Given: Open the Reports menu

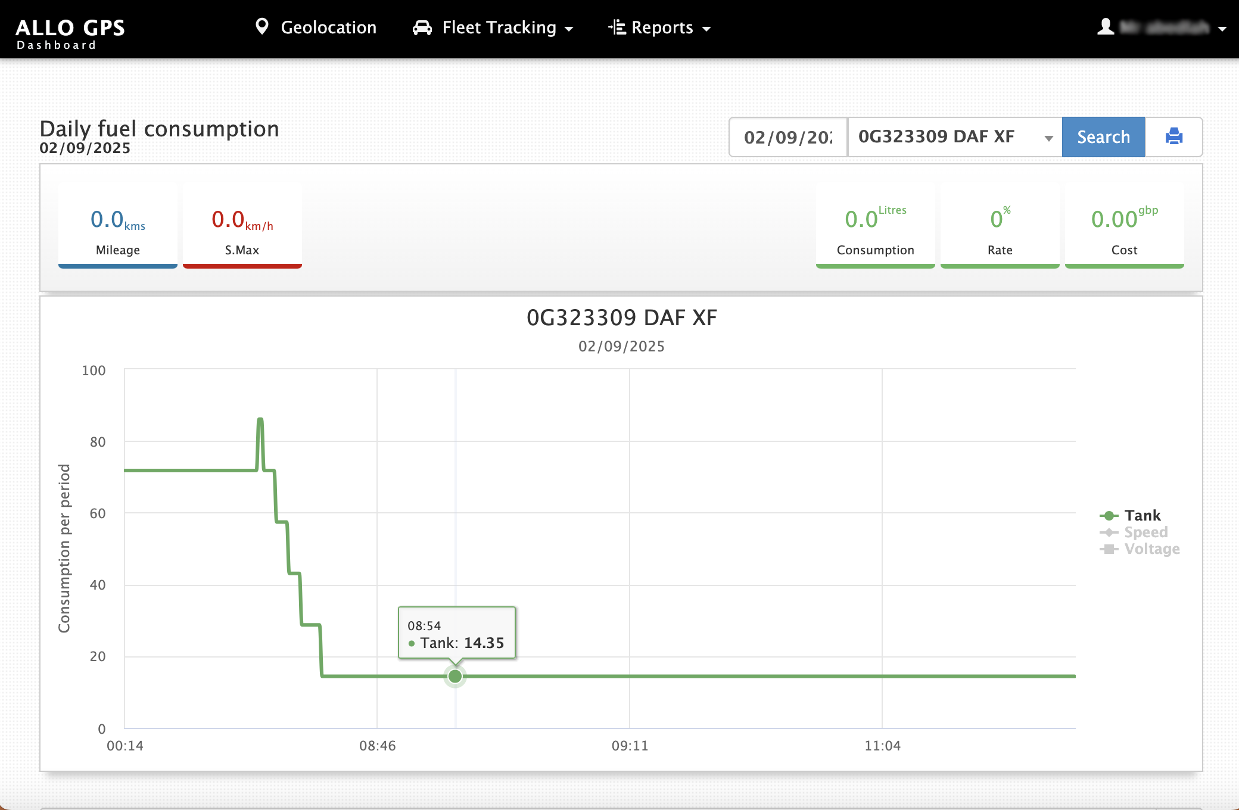Looking at the screenshot, I should (x=662, y=28).
